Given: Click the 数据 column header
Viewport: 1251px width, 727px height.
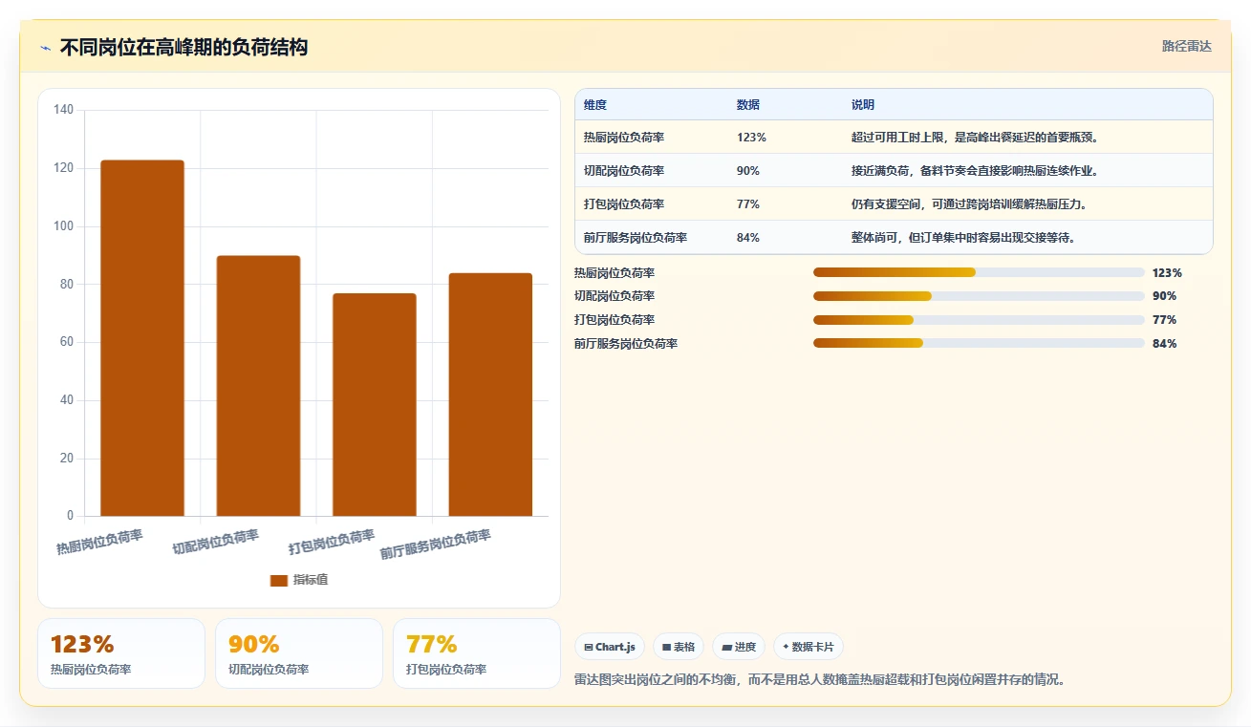Looking at the screenshot, I should tap(748, 105).
